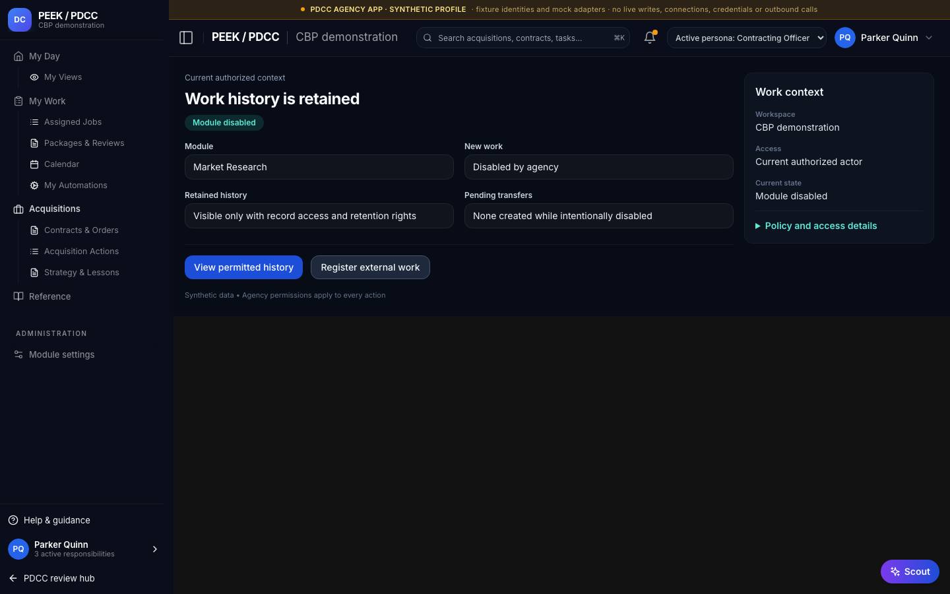The height and width of the screenshot is (594, 950).
Task: Click the Help & guidance question icon
Action: point(13,520)
